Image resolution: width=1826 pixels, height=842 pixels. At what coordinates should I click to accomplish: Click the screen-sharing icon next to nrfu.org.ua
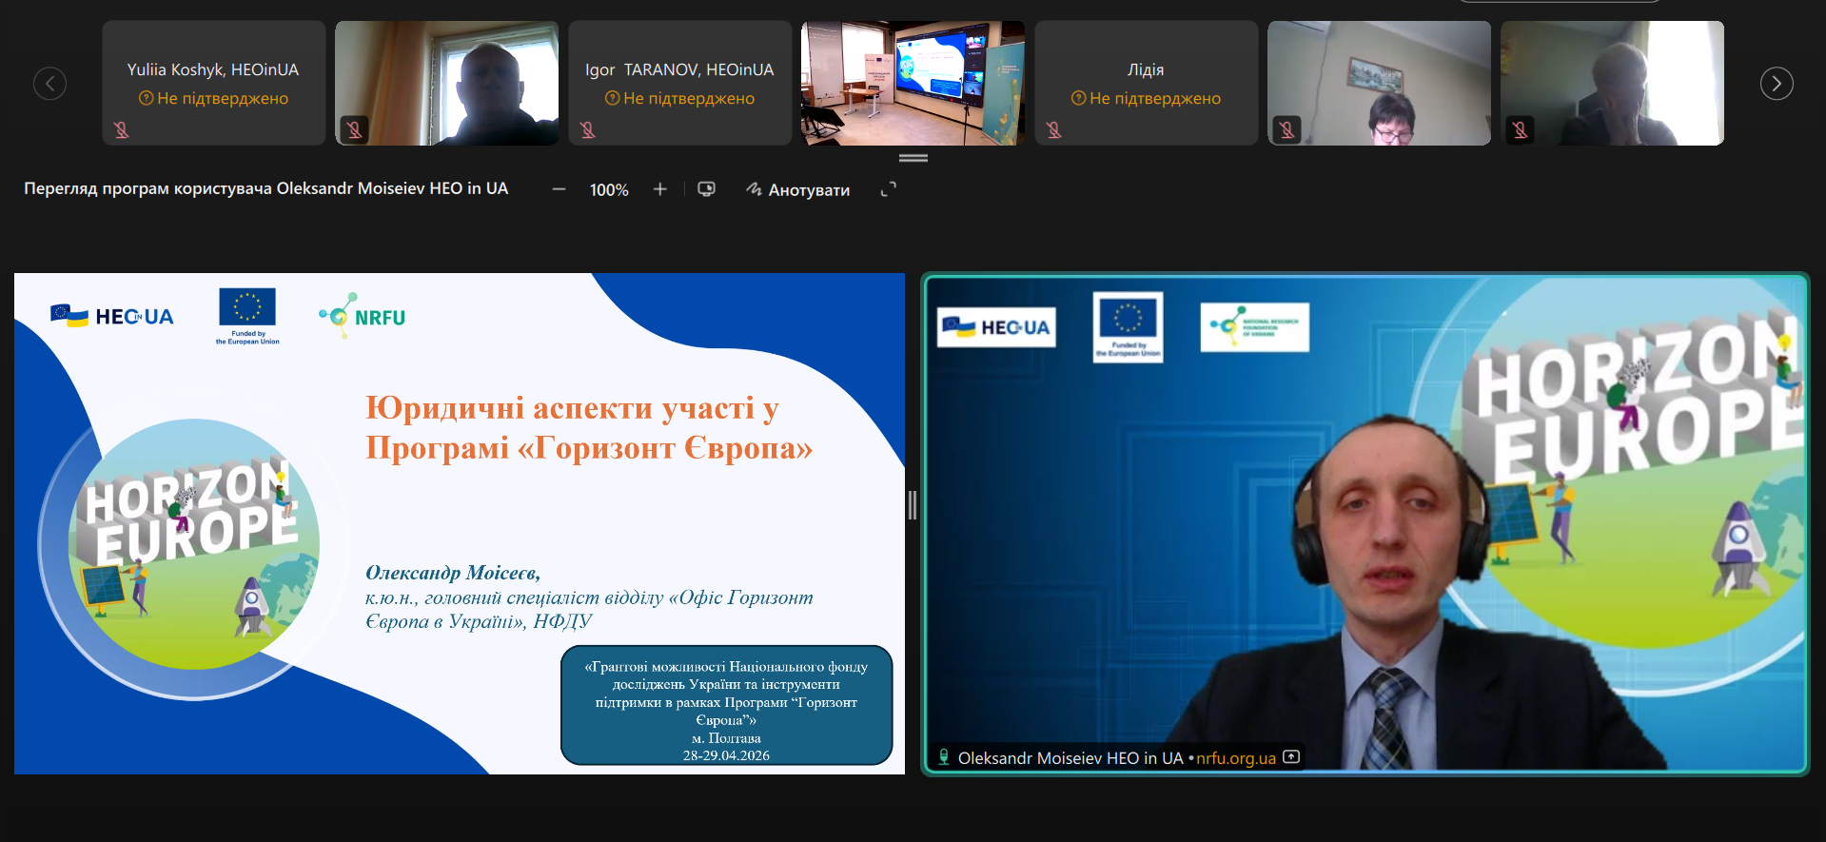pos(1291,757)
